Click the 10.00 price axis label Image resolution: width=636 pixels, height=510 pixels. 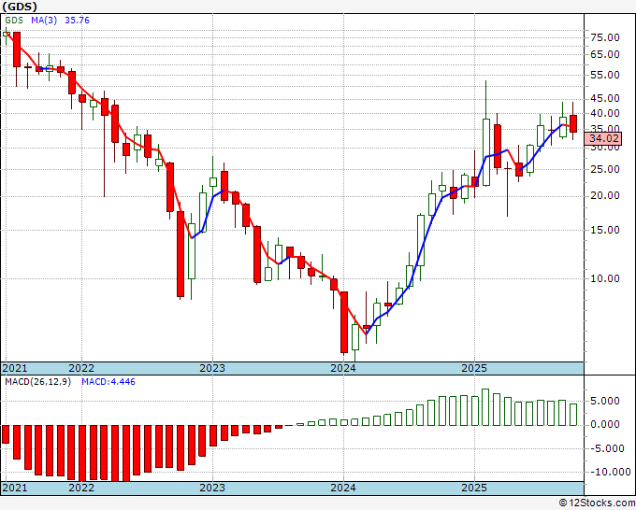coord(605,278)
